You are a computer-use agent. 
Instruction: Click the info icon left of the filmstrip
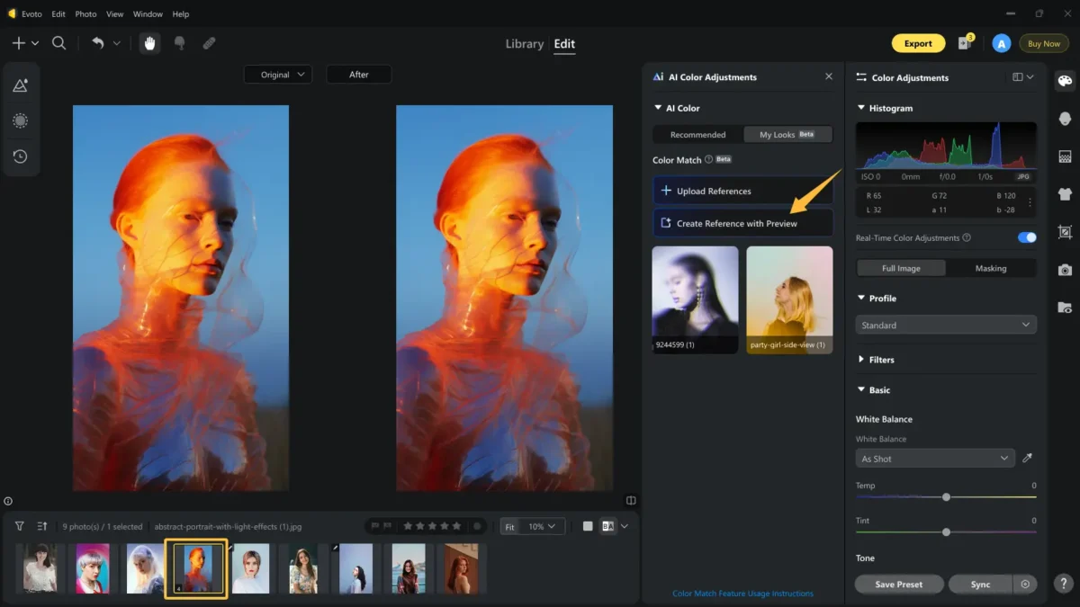(x=8, y=501)
